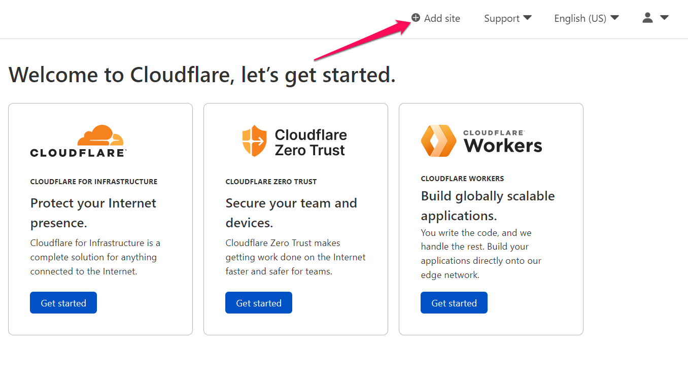This screenshot has width=688, height=381.
Task: Click Get started on the Infrastructure card
Action: pos(63,302)
